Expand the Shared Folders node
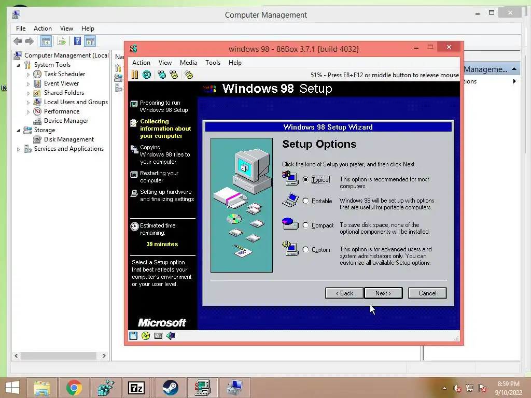 coord(28,93)
